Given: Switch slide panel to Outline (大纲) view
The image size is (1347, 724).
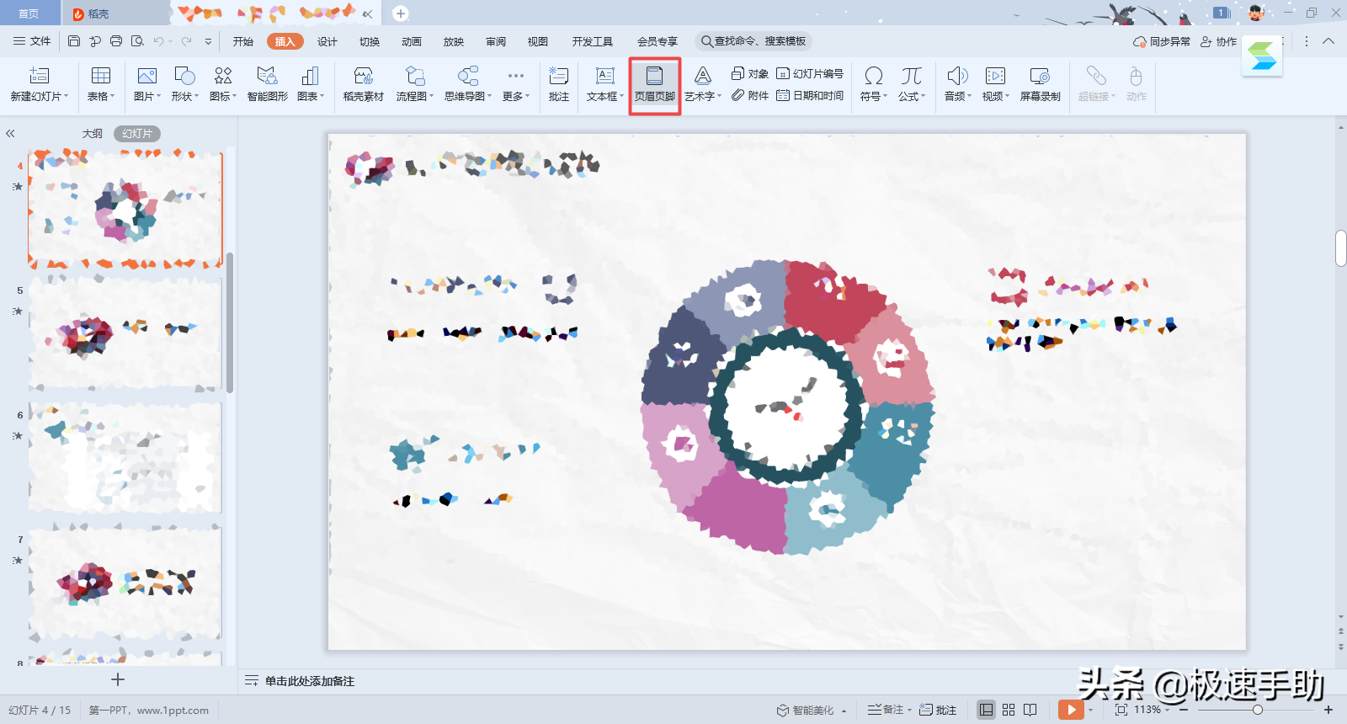Looking at the screenshot, I should click(x=92, y=134).
